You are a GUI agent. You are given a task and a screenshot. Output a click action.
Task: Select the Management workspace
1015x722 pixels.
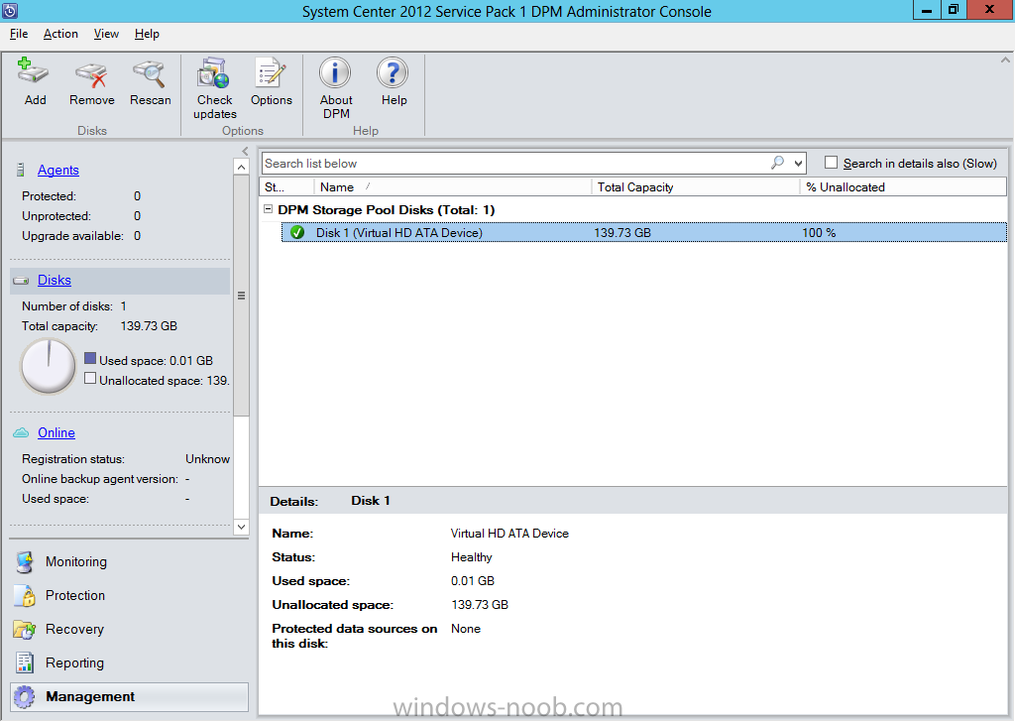[x=130, y=697]
